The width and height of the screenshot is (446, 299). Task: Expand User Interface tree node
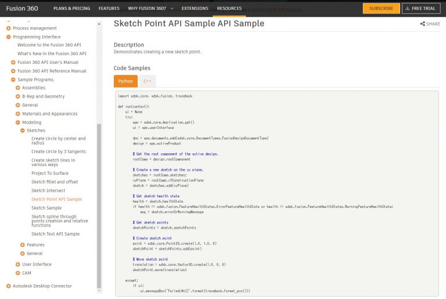(17, 264)
